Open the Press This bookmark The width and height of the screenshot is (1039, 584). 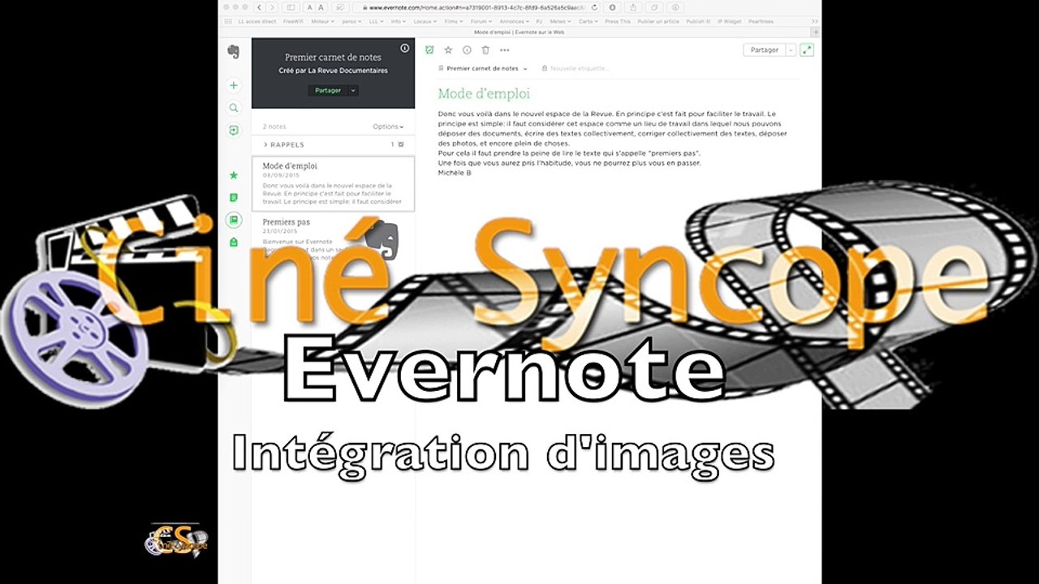(x=619, y=21)
